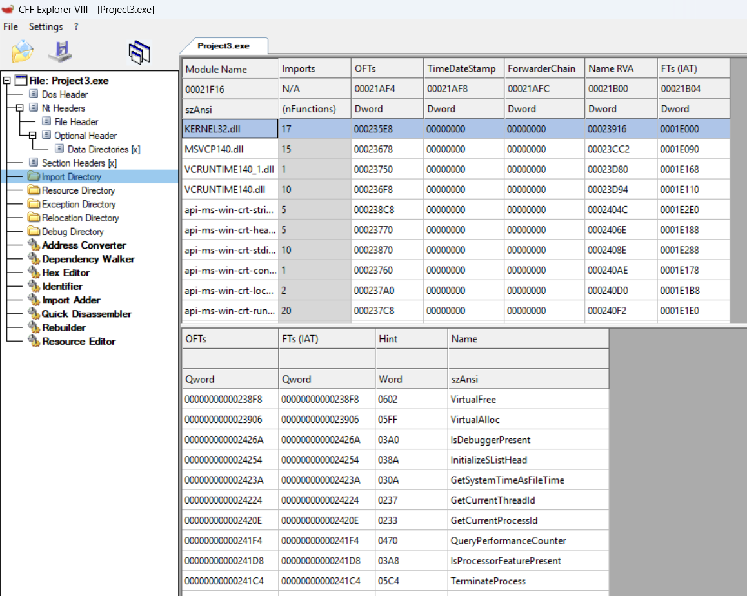Click the ForwarderChain column header

pos(544,69)
